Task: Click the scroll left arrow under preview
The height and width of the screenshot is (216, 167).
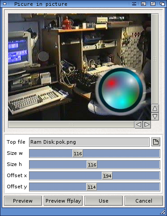Action: click(139, 125)
